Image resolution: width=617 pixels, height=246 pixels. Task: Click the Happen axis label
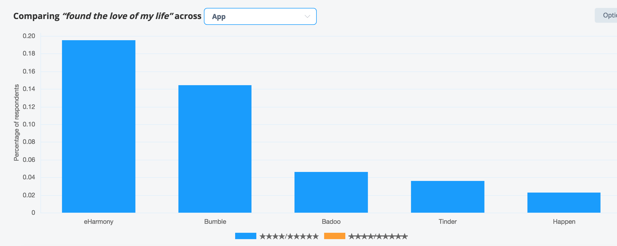pyautogui.click(x=564, y=222)
